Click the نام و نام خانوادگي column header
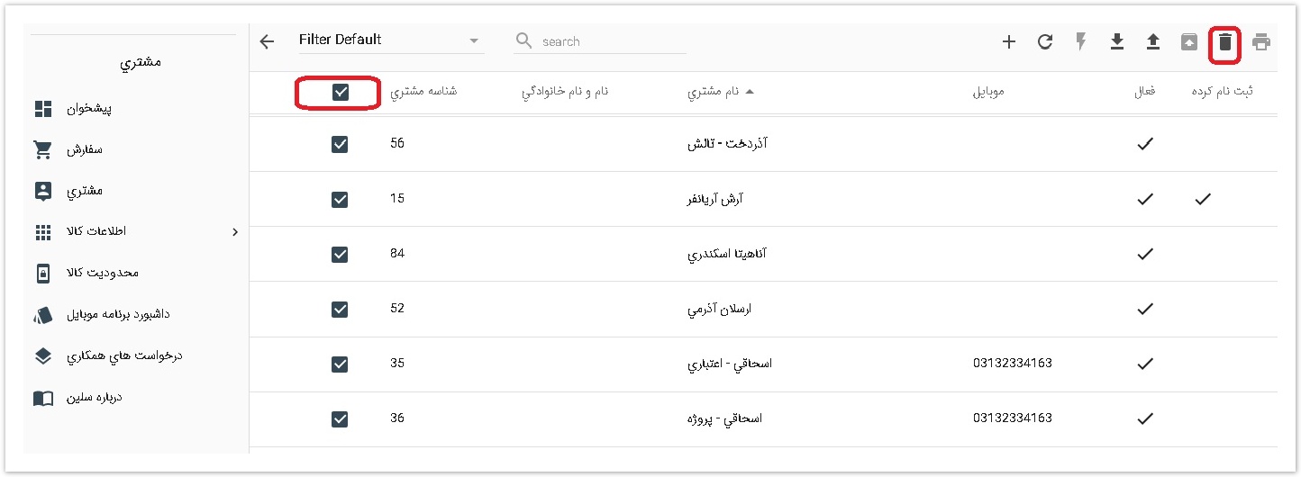This screenshot has height=477, width=1301. point(565,92)
